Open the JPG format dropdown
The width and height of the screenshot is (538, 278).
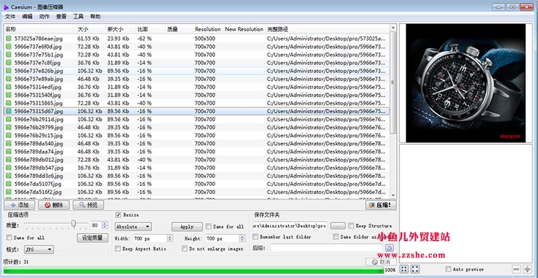[x=38, y=249]
